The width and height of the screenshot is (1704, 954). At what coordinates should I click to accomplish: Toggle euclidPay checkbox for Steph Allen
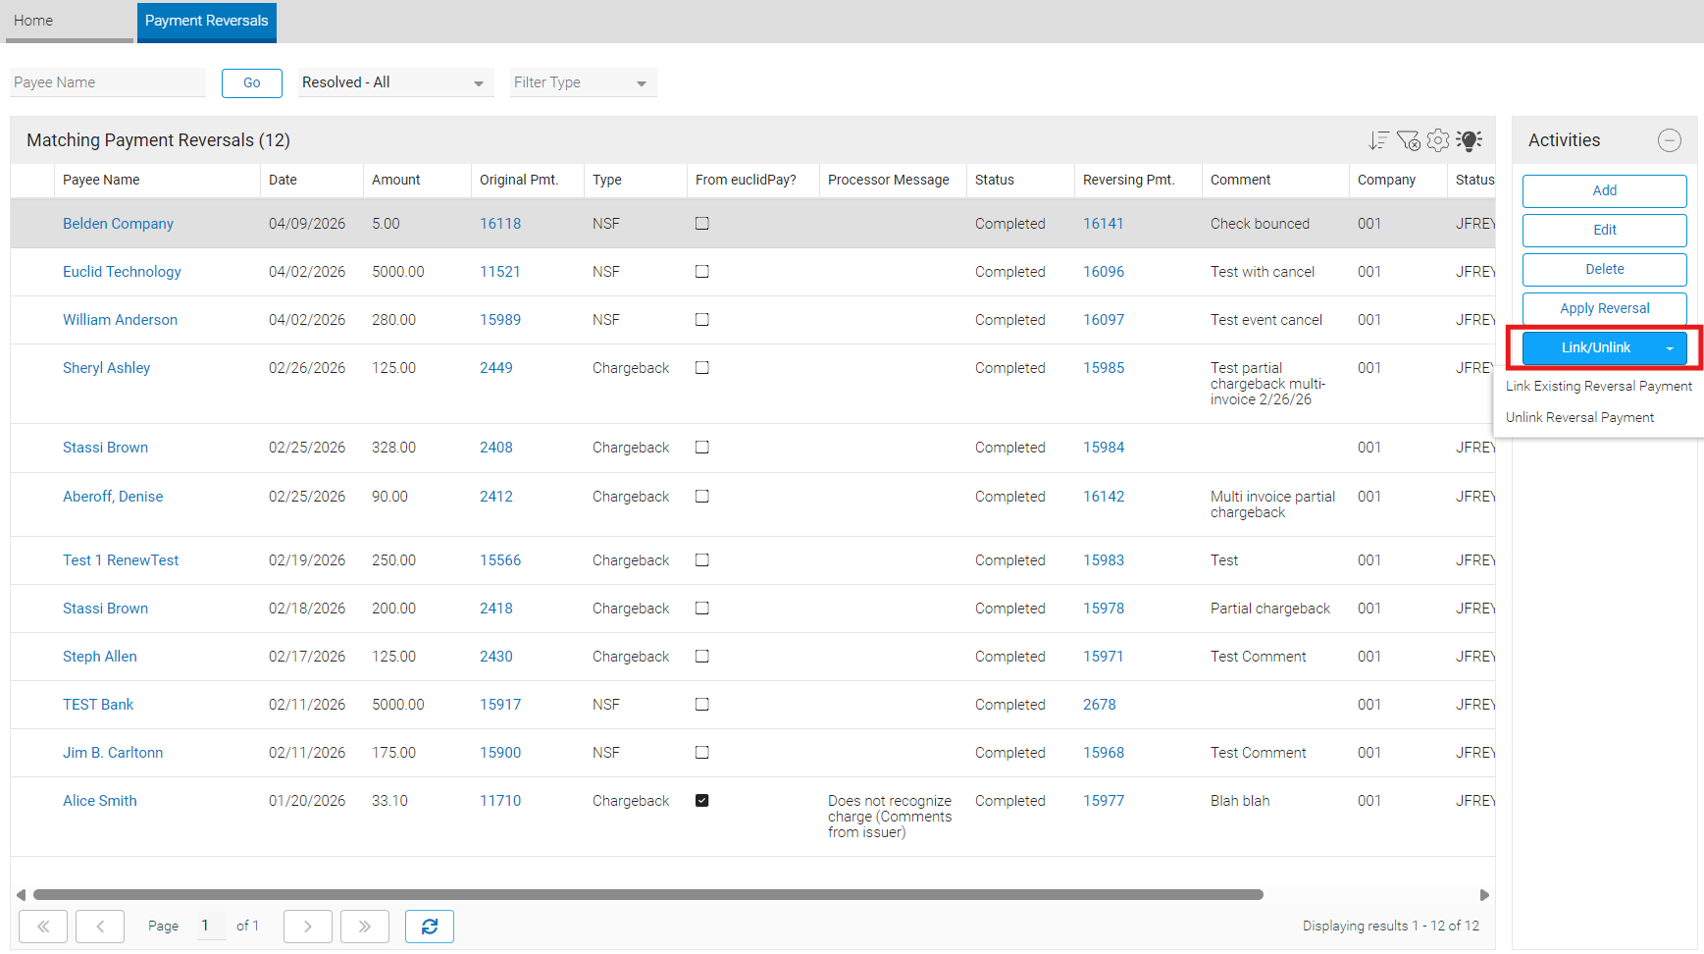702,657
